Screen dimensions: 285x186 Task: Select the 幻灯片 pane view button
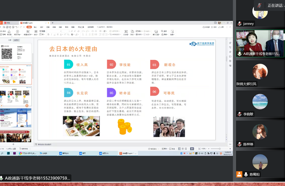click(x=17, y=40)
